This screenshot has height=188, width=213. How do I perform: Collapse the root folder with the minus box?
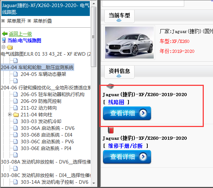tap(3, 47)
